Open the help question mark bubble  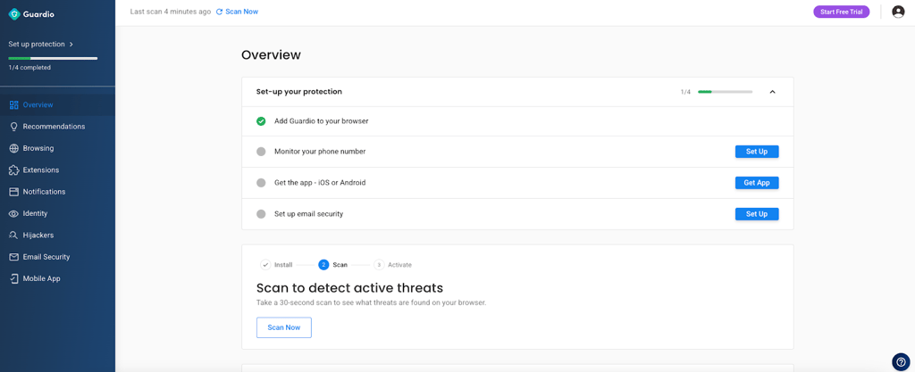901,361
